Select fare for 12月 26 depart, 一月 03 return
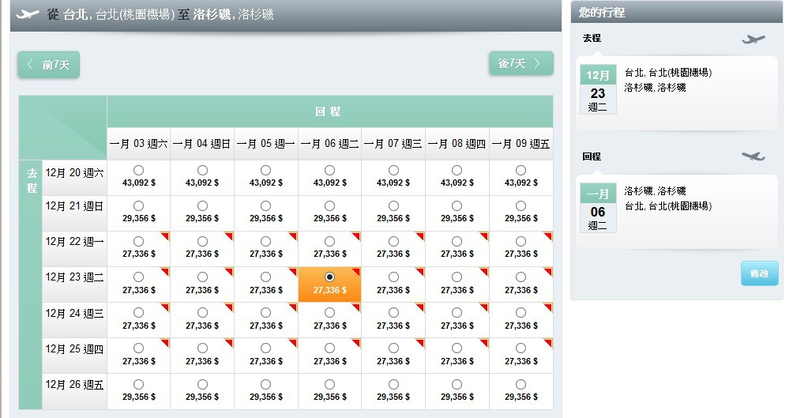The image size is (793, 418). (x=138, y=385)
